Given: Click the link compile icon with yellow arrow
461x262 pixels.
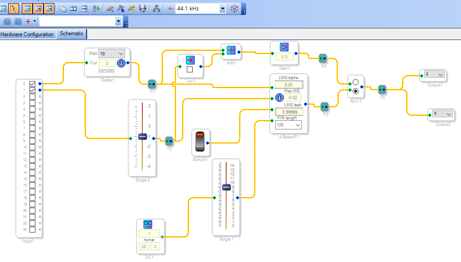Looking at the screenshot, I should coord(132,9).
